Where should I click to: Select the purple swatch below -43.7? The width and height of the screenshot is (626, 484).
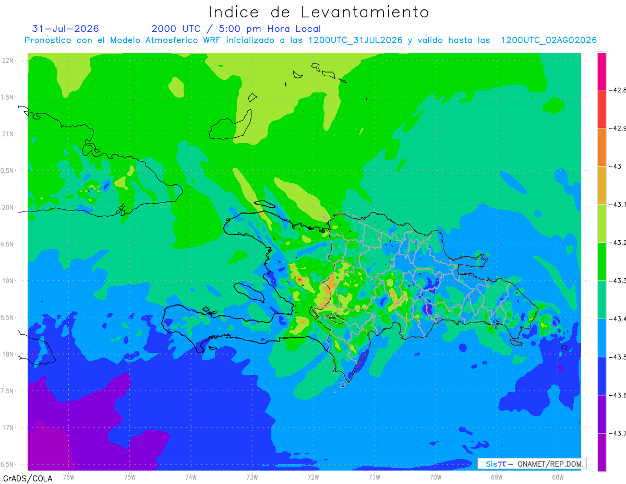(601, 452)
